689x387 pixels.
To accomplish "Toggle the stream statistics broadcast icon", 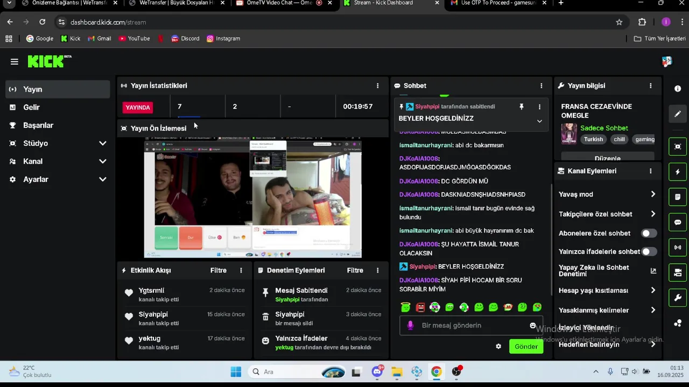I will click(x=678, y=248).
